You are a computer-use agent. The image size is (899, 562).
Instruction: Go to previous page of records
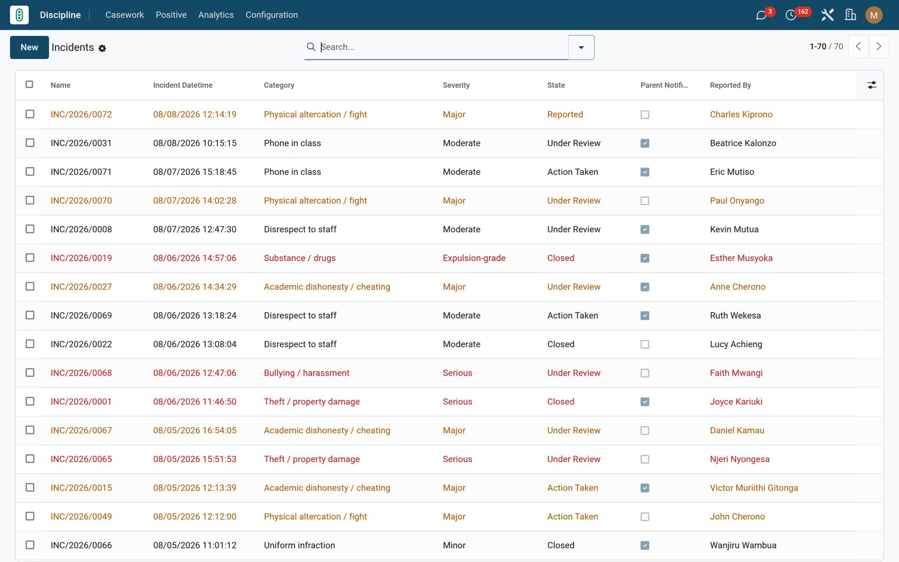coord(858,47)
